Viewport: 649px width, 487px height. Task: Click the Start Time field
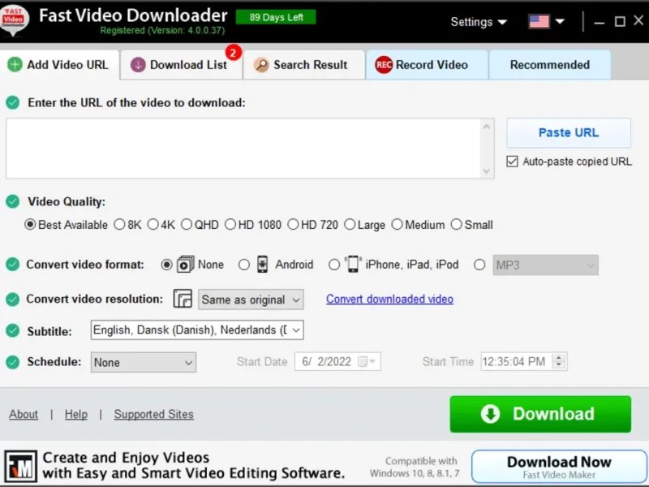(524, 362)
